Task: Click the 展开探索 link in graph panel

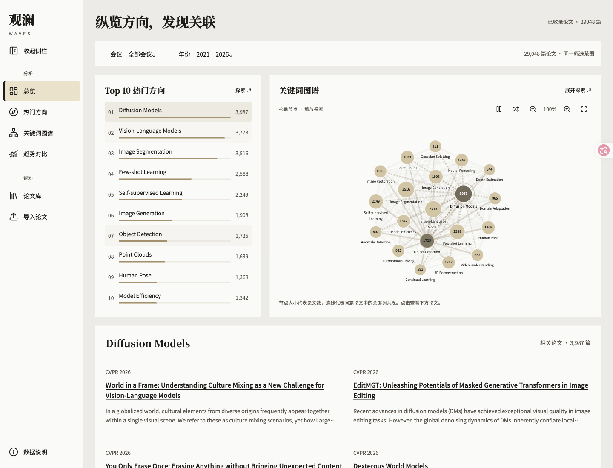Action: pos(578,91)
